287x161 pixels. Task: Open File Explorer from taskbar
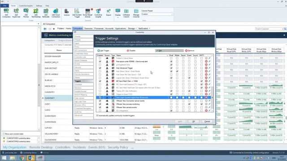click(13, 158)
